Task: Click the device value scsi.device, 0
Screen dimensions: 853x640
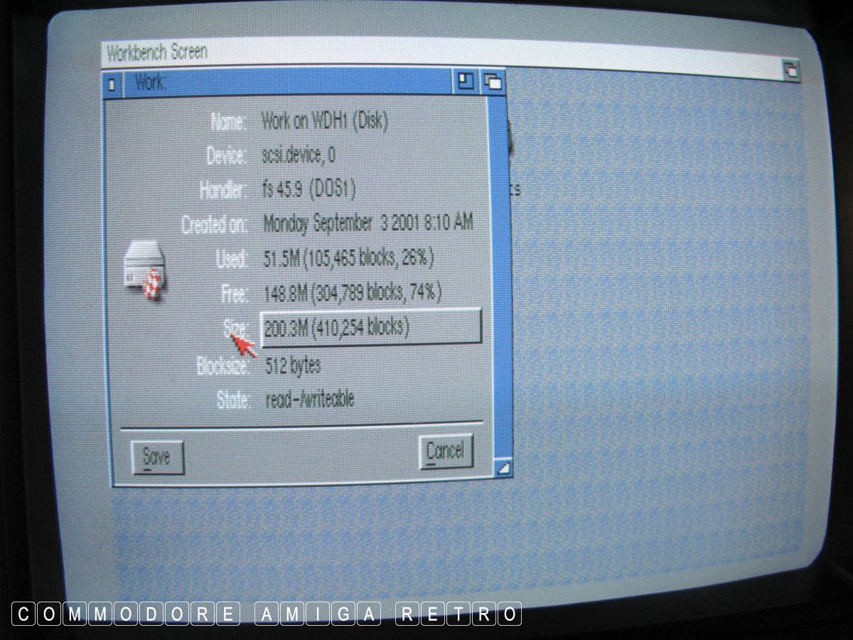Action: 299,155
